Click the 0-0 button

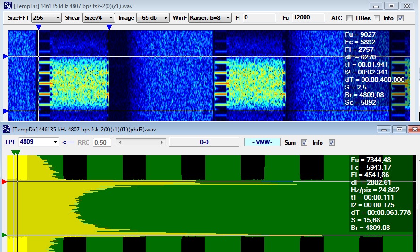click(x=205, y=142)
